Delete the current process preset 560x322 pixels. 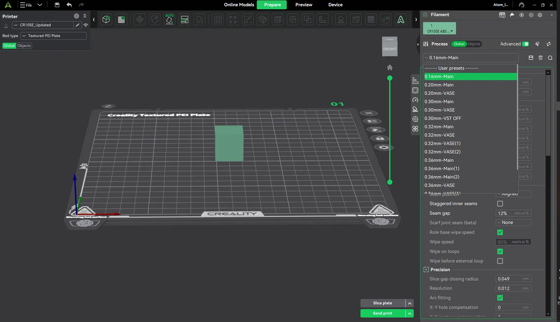tap(540, 58)
